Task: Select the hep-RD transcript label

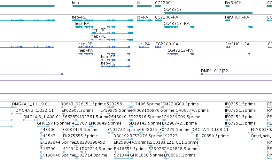Action: [79, 17]
